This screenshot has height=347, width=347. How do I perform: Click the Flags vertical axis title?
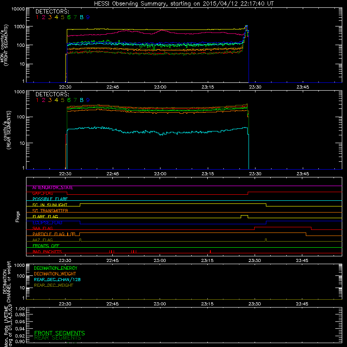17,216
